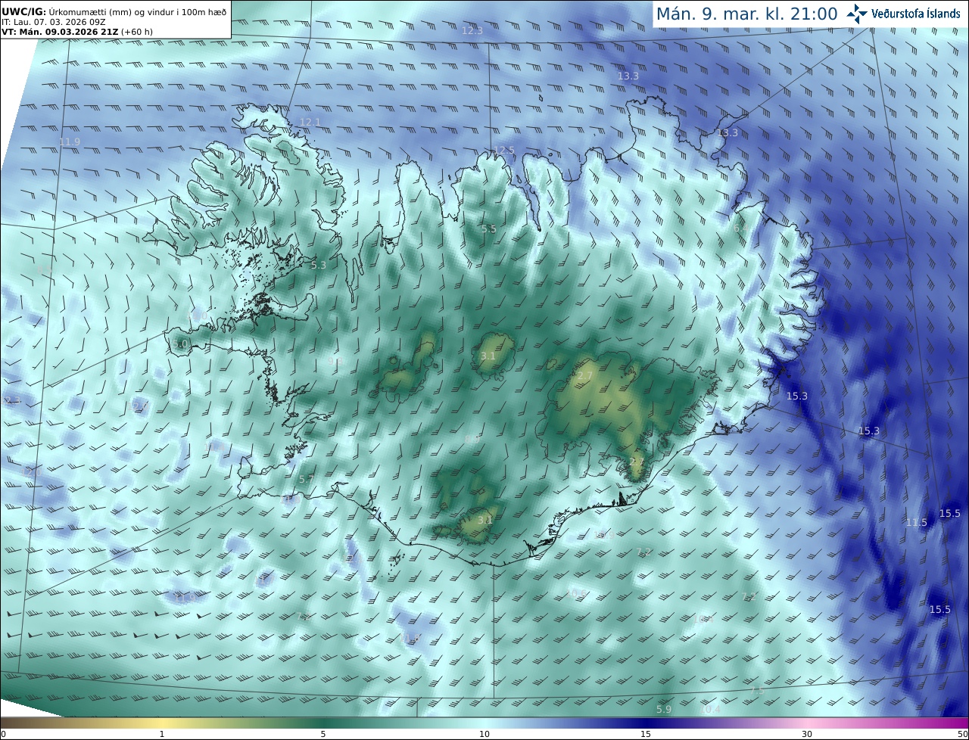The image size is (969, 740).
Task: Select the 'Mán. 9. mar. kl. 21:00' time label
Action: (746, 14)
